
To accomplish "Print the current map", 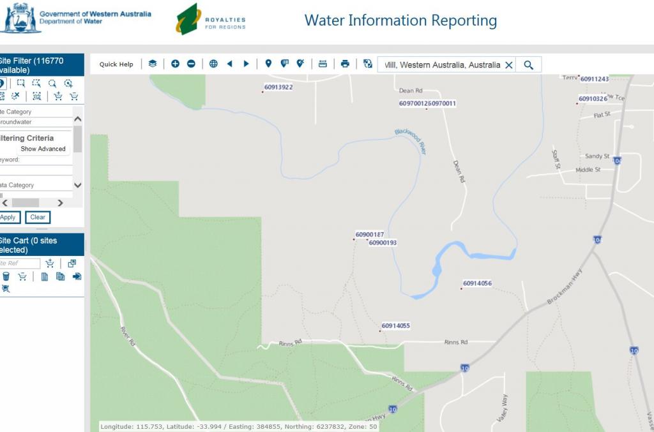I will [345, 64].
